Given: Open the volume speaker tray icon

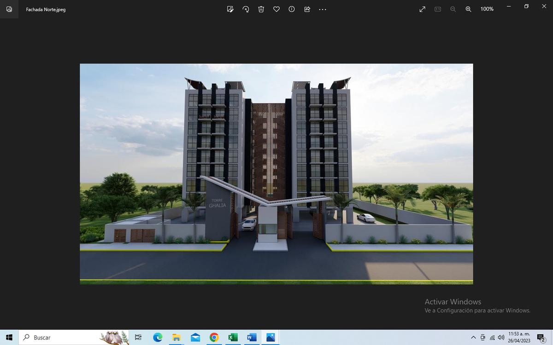Looking at the screenshot, I should point(501,337).
